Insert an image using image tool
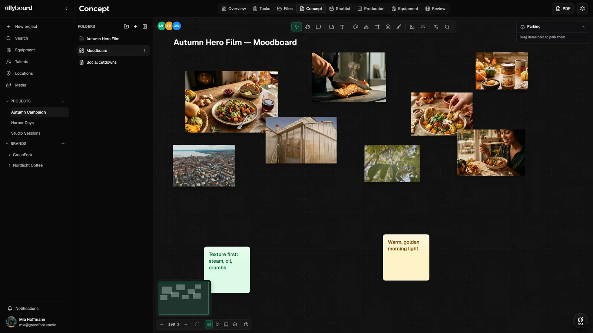This screenshot has width=593, height=333. (x=412, y=27)
